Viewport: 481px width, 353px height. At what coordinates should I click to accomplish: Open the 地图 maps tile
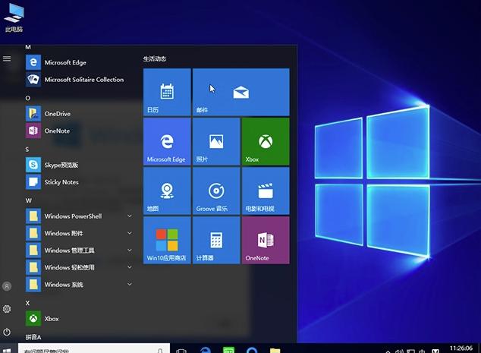(167, 191)
